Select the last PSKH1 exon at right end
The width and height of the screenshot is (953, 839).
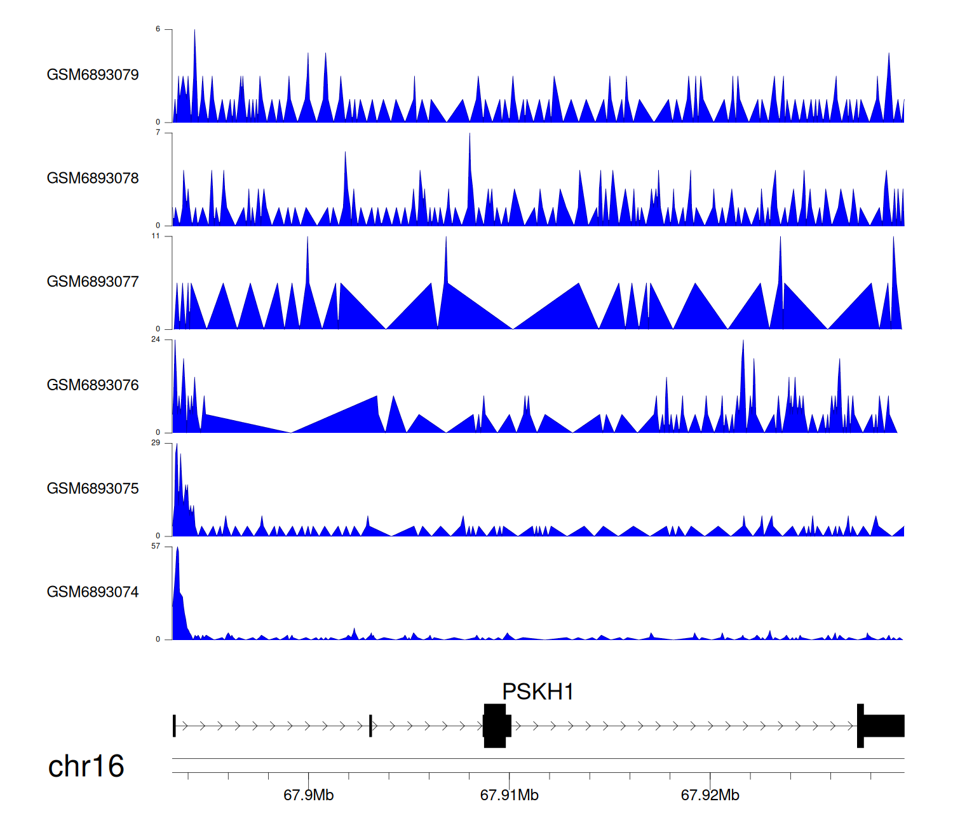click(883, 725)
